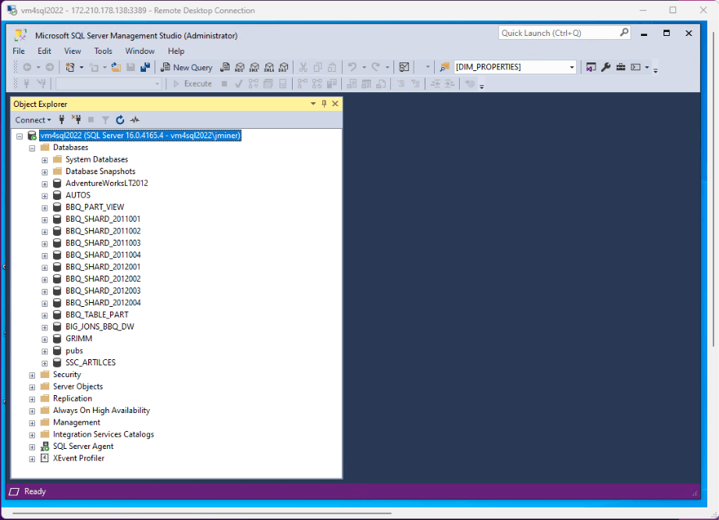Click the Disconnect plug icon in Object Explorer
This screenshot has height=520, width=719.
(77, 119)
